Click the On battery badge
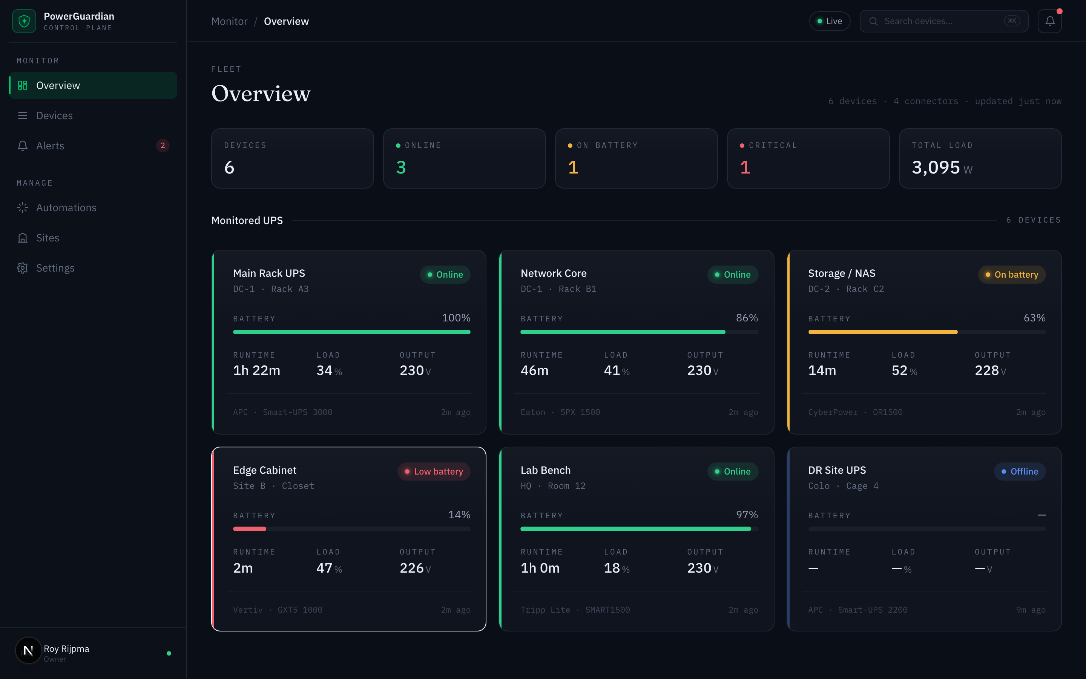This screenshot has width=1086, height=679. [1011, 274]
